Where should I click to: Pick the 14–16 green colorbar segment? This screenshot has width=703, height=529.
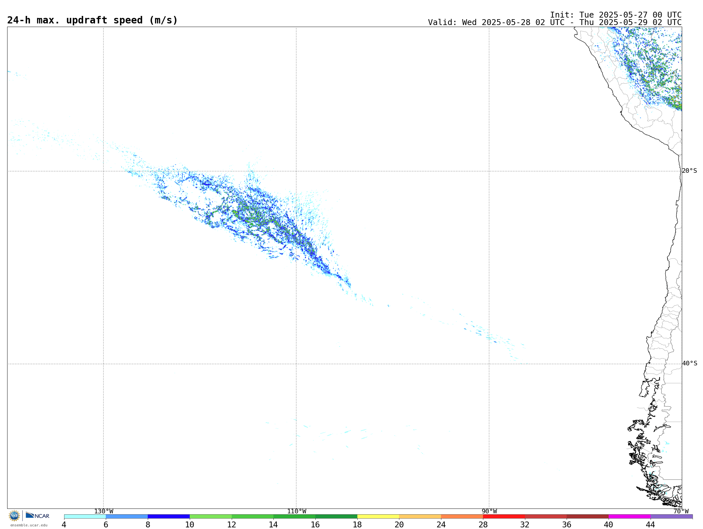(x=295, y=517)
